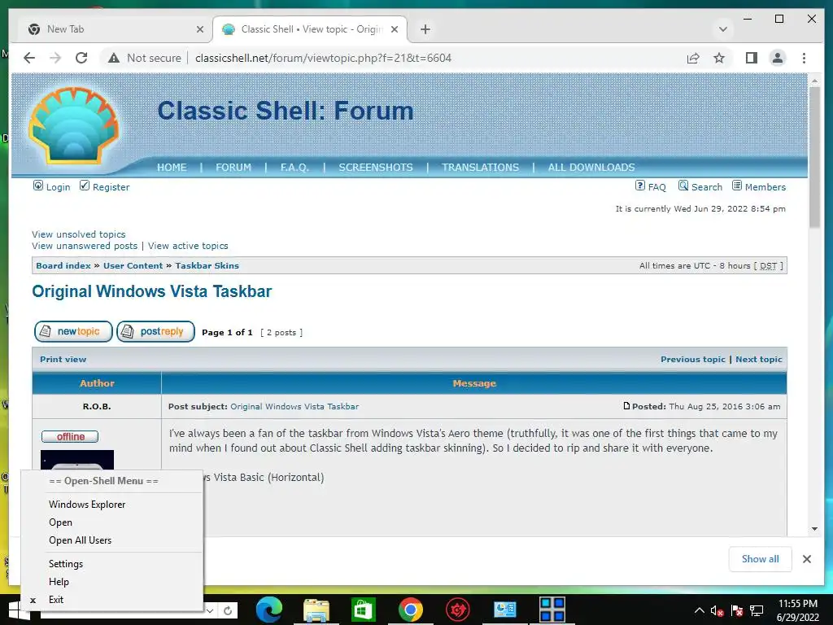
Task: Open Microsoft Store from the taskbar
Action: coord(364,610)
